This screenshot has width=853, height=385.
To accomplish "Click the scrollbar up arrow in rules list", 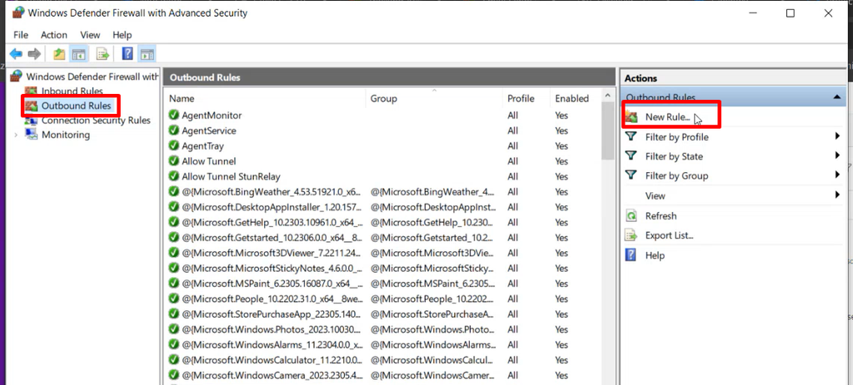I will pyautogui.click(x=608, y=96).
